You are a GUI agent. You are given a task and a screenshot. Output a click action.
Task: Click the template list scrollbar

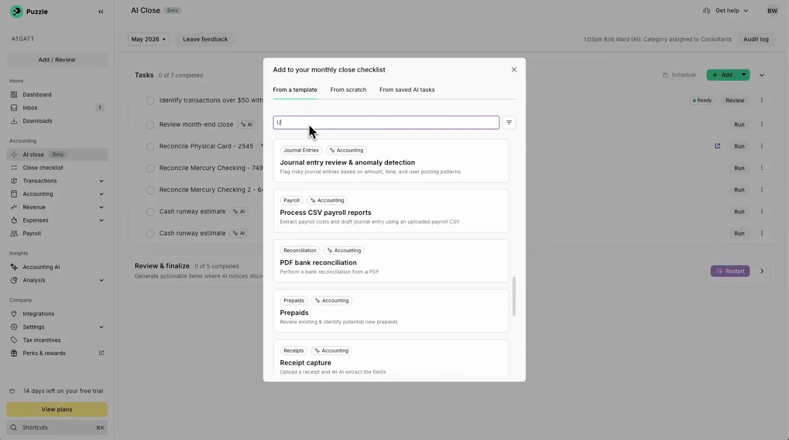pos(514,296)
